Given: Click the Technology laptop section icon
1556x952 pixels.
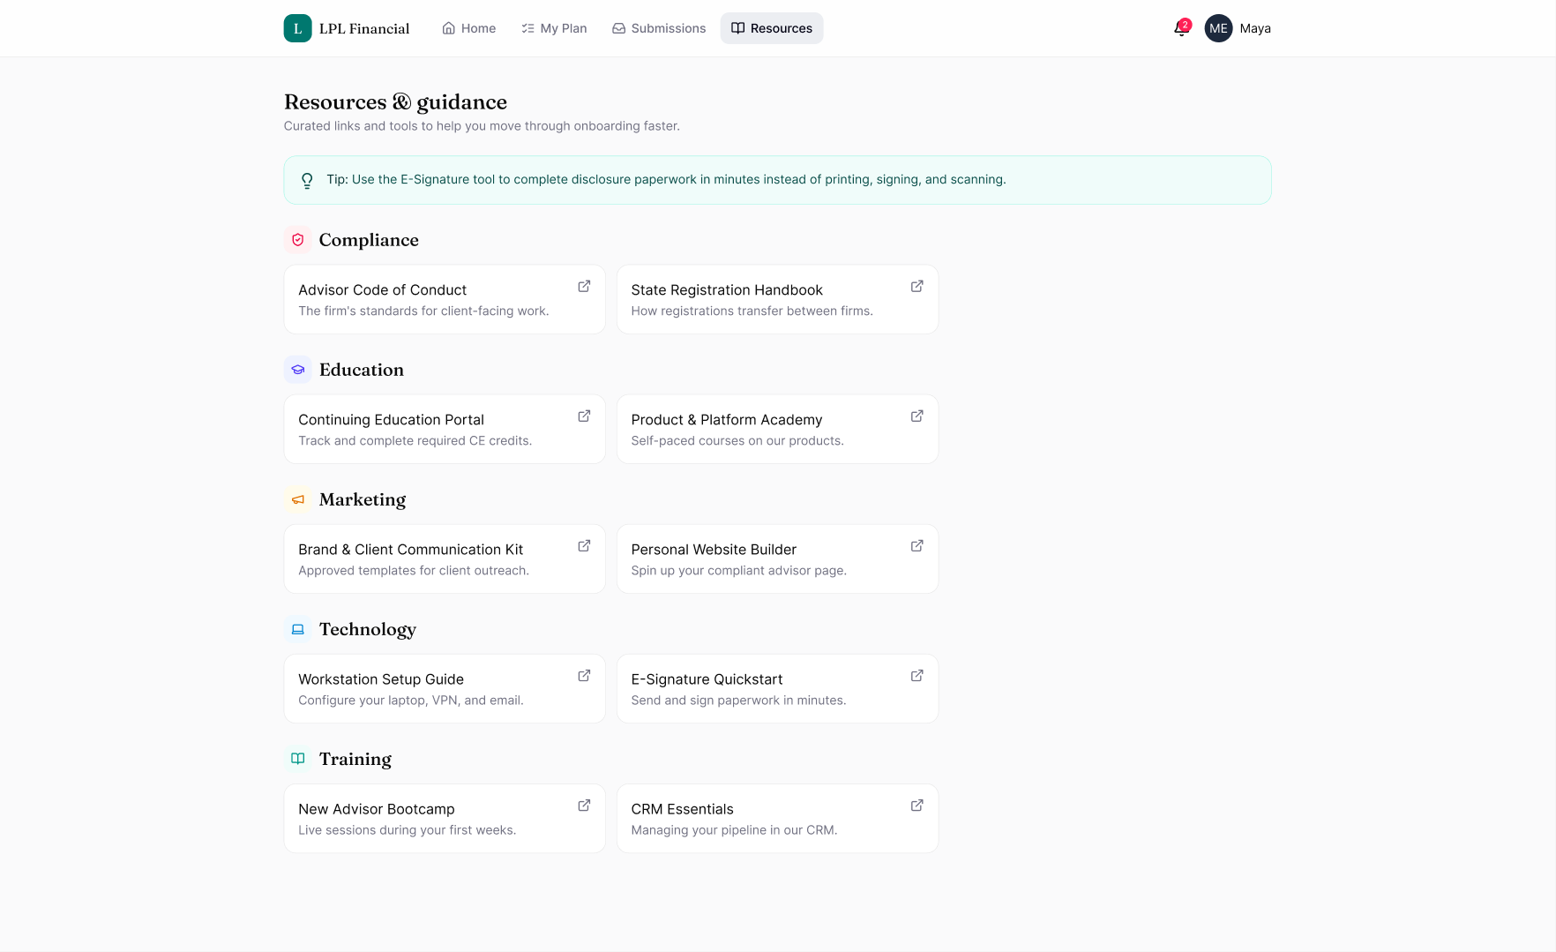Looking at the screenshot, I should pyautogui.click(x=297, y=629).
